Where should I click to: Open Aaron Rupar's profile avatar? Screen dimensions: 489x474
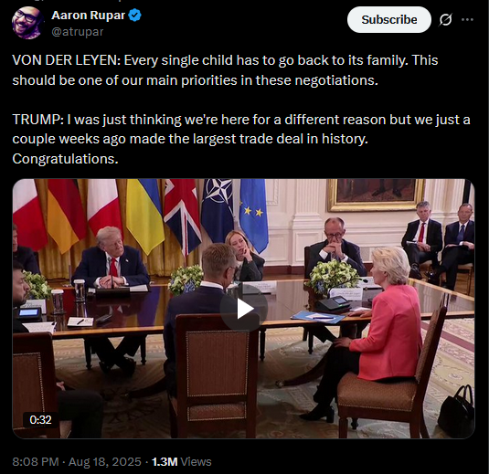pos(27,23)
